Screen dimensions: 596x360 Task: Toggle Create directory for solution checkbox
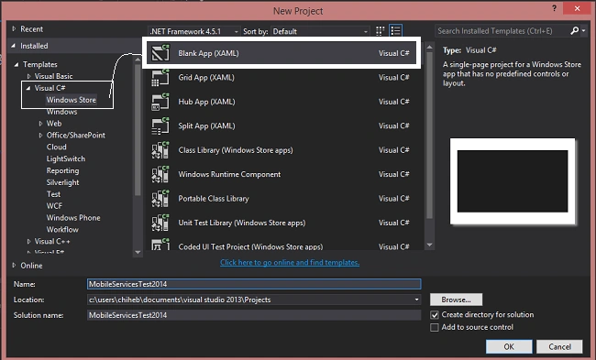click(x=435, y=315)
